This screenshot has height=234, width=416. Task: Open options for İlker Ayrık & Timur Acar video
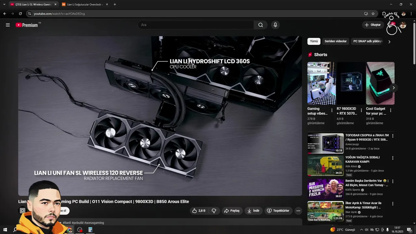click(393, 204)
